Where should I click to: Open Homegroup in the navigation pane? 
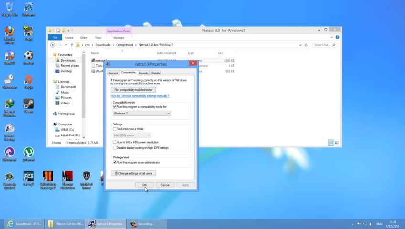(x=66, y=114)
